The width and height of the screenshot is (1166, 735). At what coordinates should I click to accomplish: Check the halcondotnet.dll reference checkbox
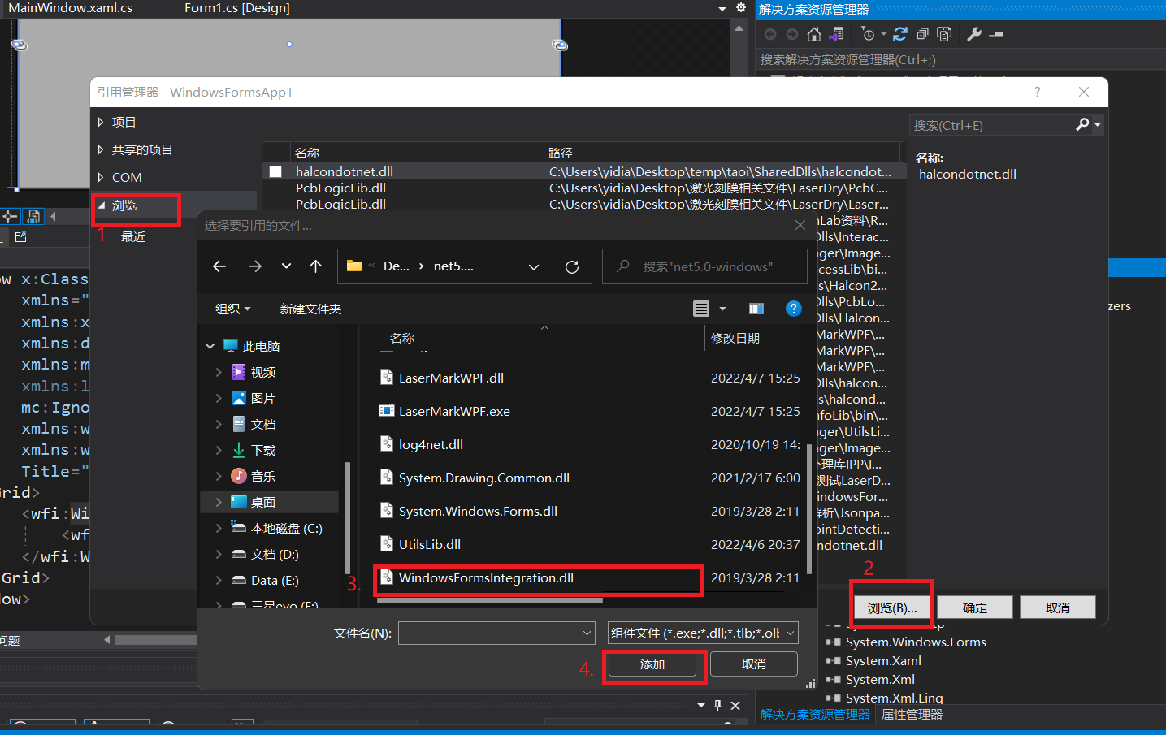click(275, 171)
